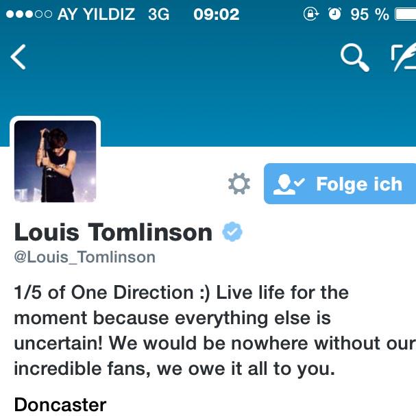The height and width of the screenshot is (416, 416).
Task: Toggle the Folge ich following button
Action: coord(340,184)
